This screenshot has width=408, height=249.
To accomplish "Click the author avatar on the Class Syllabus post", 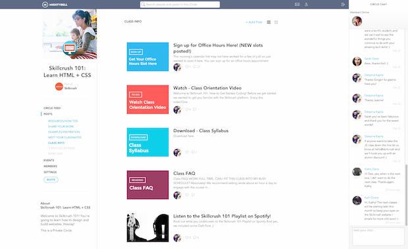I will pyautogui.click(x=177, y=152).
